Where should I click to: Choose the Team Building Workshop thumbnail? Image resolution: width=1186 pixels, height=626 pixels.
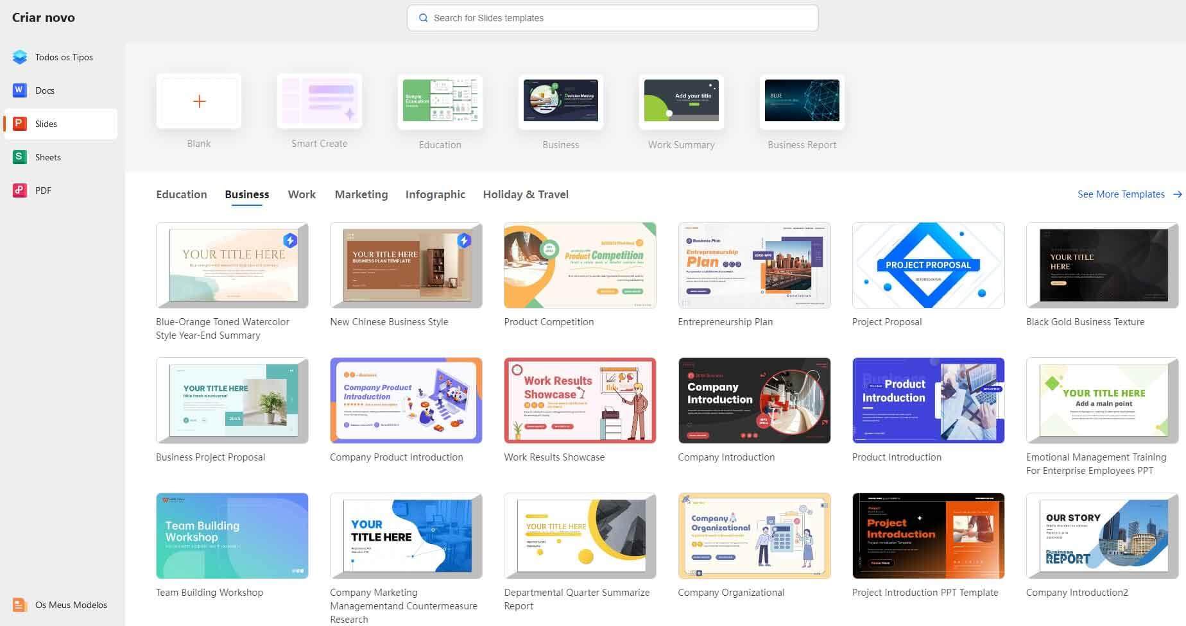[232, 536]
